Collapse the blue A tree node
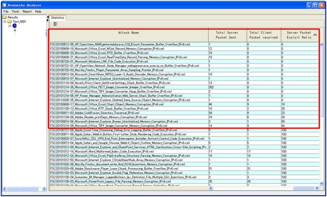 pos(10,26)
